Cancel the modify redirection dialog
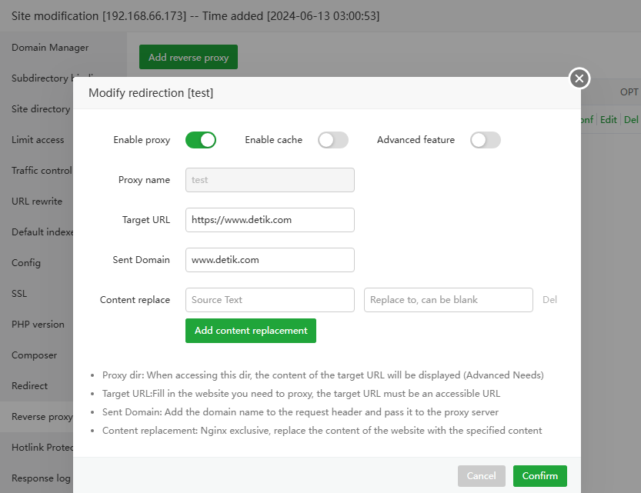This screenshot has width=641, height=493. [481, 476]
